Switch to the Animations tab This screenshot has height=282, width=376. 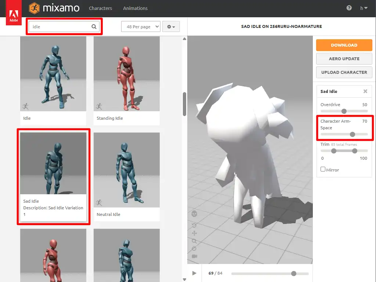[135, 8]
